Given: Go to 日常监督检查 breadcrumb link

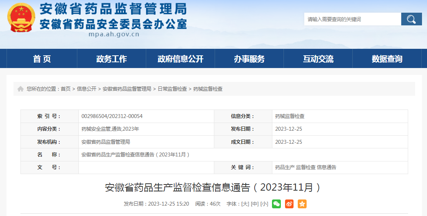Looking at the screenshot, I should pyautogui.click(x=172, y=89).
